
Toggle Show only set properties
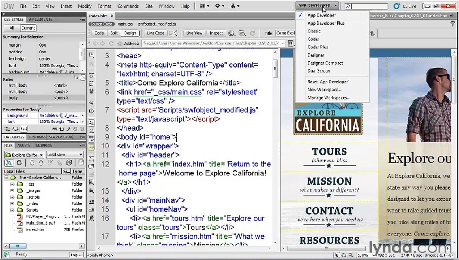click(23, 129)
